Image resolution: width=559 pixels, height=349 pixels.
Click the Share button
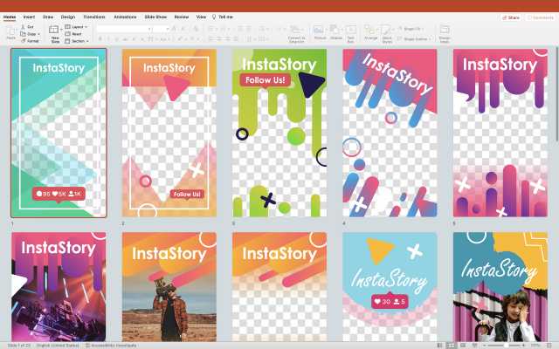(x=511, y=17)
